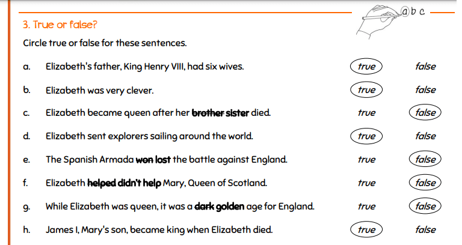Choose false for 'Elizabeth was very clever'
The image size is (462, 245).
425,90
